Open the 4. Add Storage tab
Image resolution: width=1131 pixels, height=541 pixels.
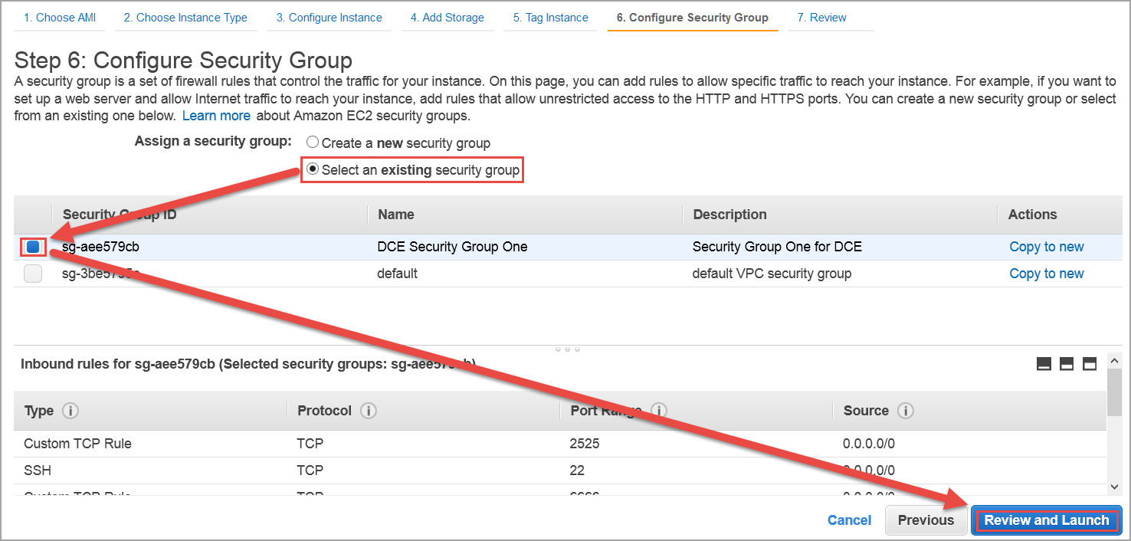447,18
